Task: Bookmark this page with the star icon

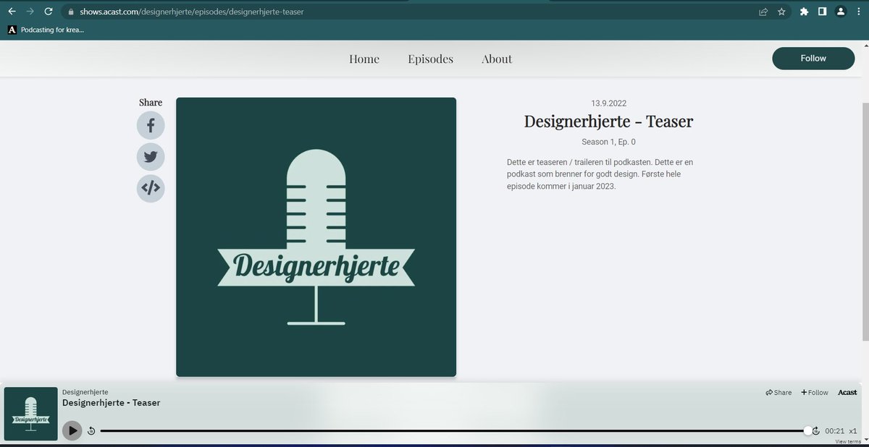Action: pyautogui.click(x=781, y=12)
